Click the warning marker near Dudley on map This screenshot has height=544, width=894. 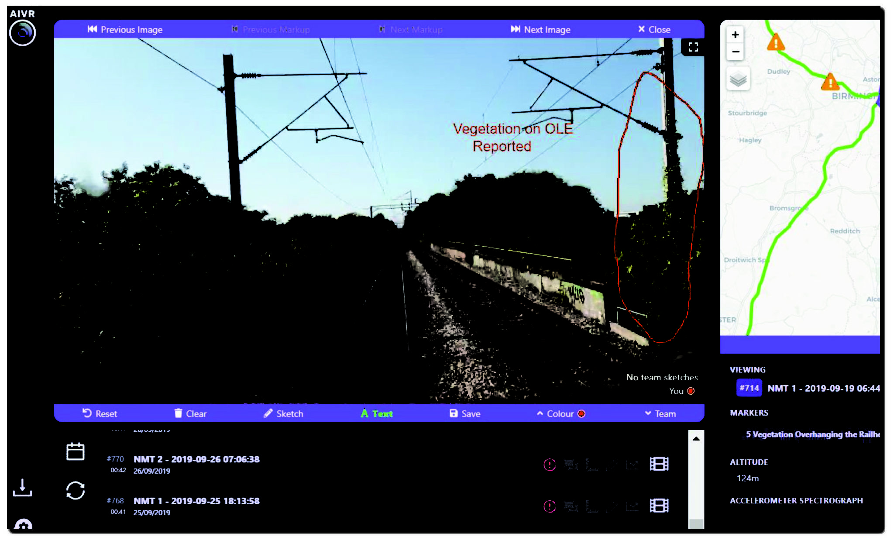(776, 43)
